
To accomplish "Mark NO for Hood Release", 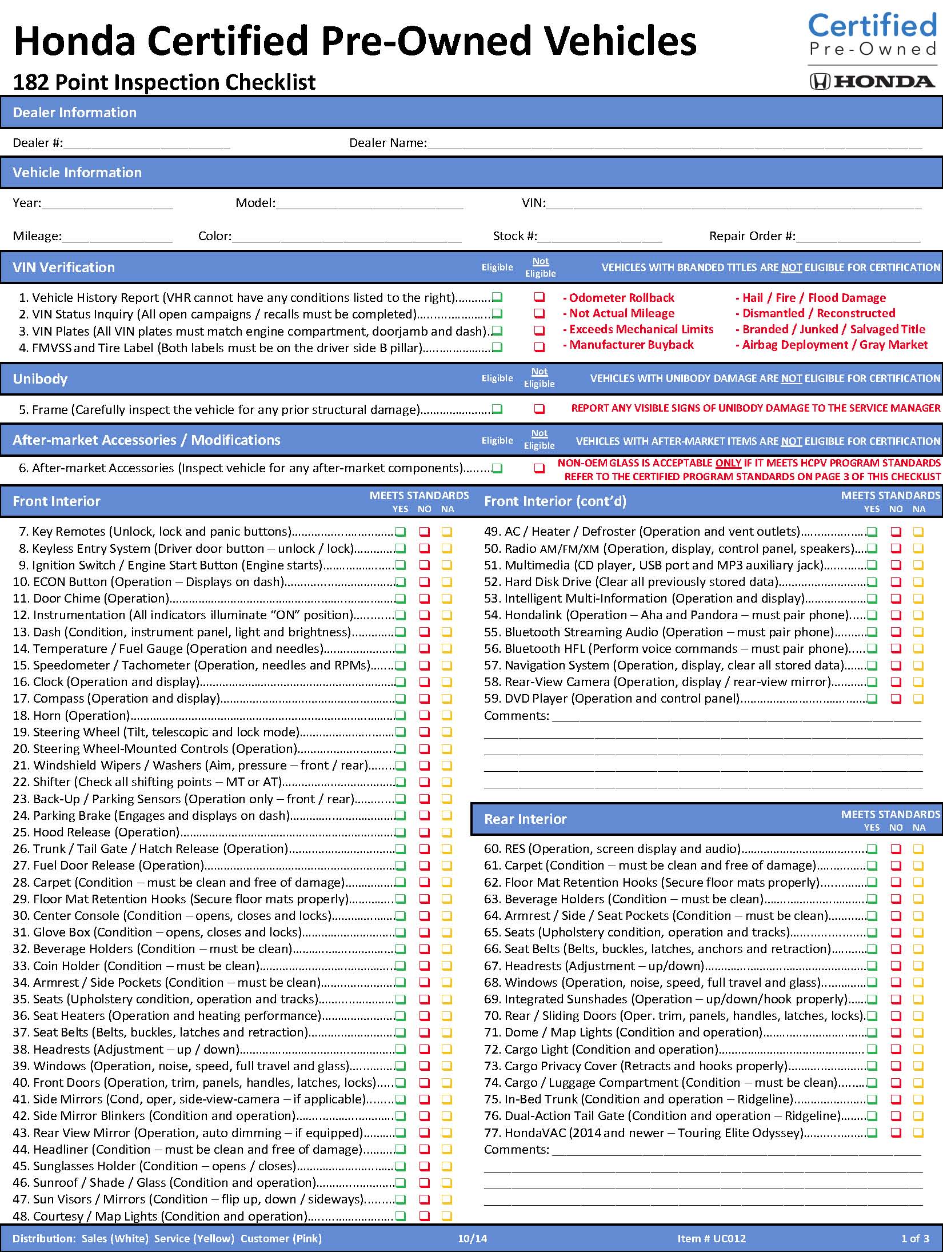I will click(x=425, y=832).
